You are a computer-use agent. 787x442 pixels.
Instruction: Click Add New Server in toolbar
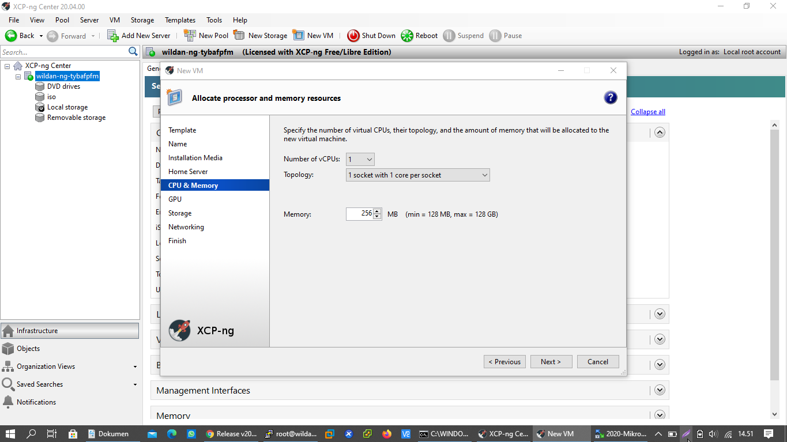coord(139,35)
